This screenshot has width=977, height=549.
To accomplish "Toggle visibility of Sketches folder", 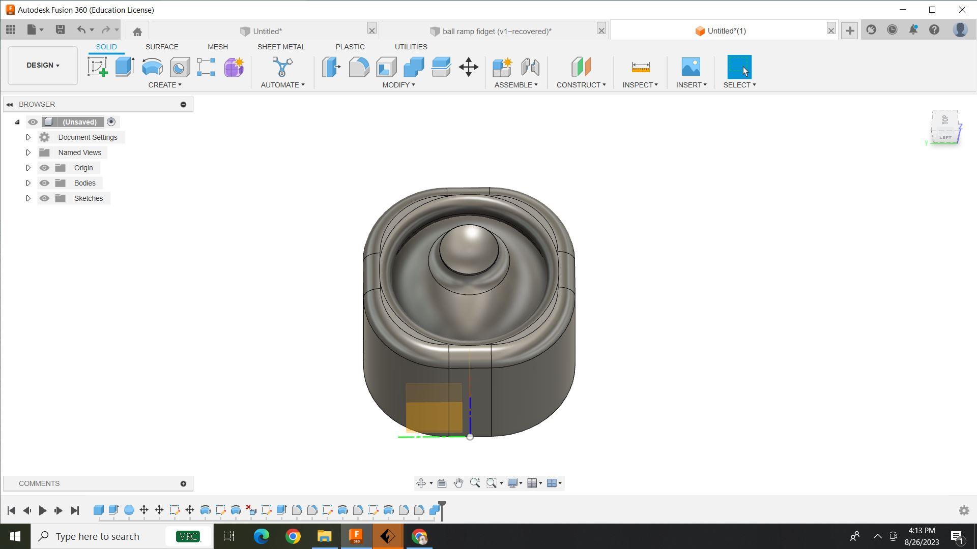I will click(x=44, y=198).
